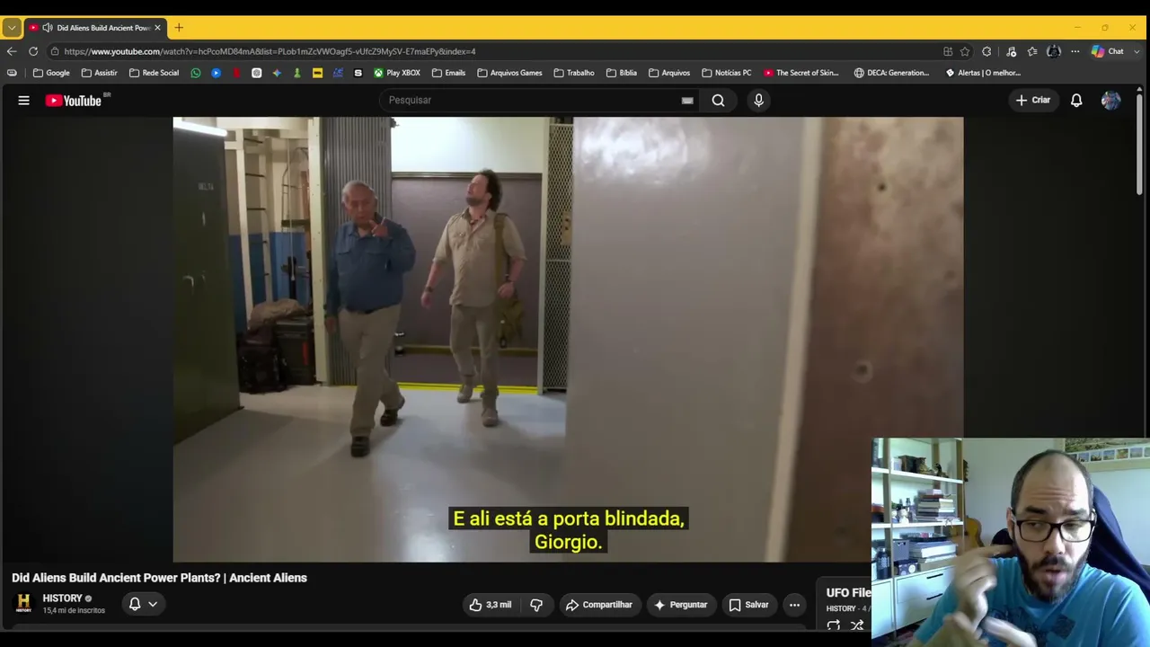Click the video title text

[x=159, y=578]
